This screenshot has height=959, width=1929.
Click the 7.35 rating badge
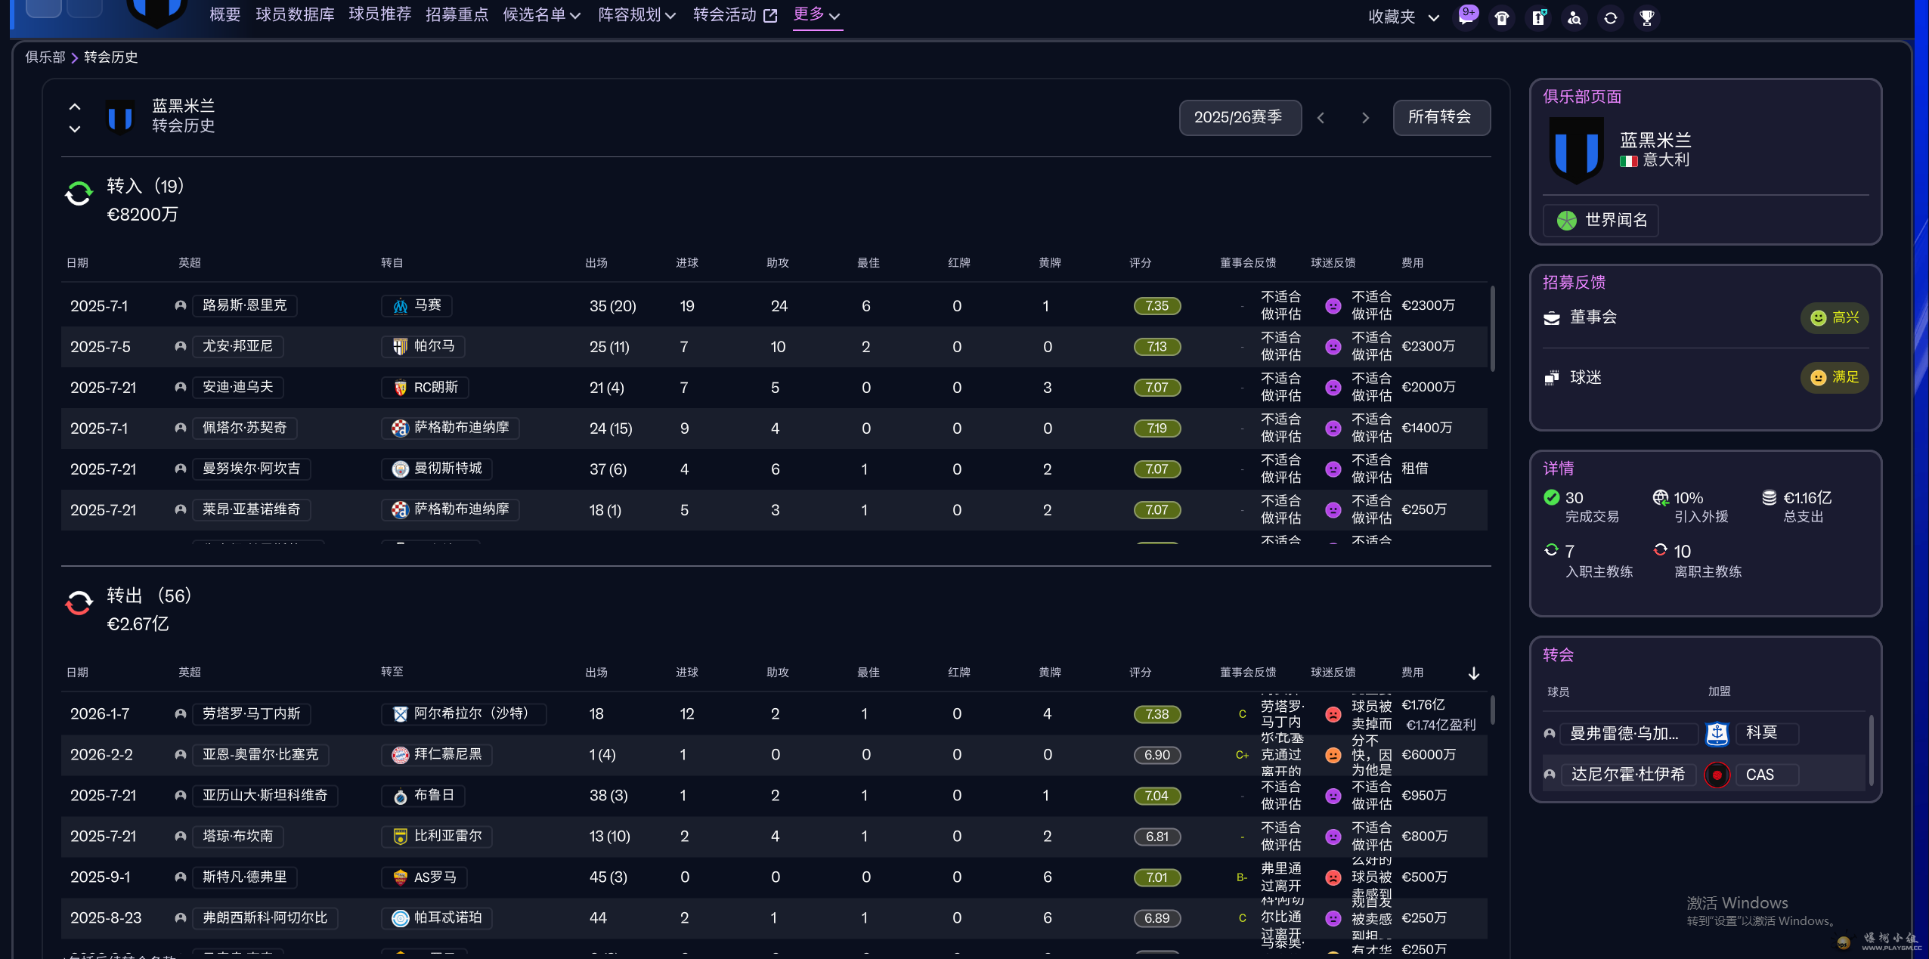1156,306
